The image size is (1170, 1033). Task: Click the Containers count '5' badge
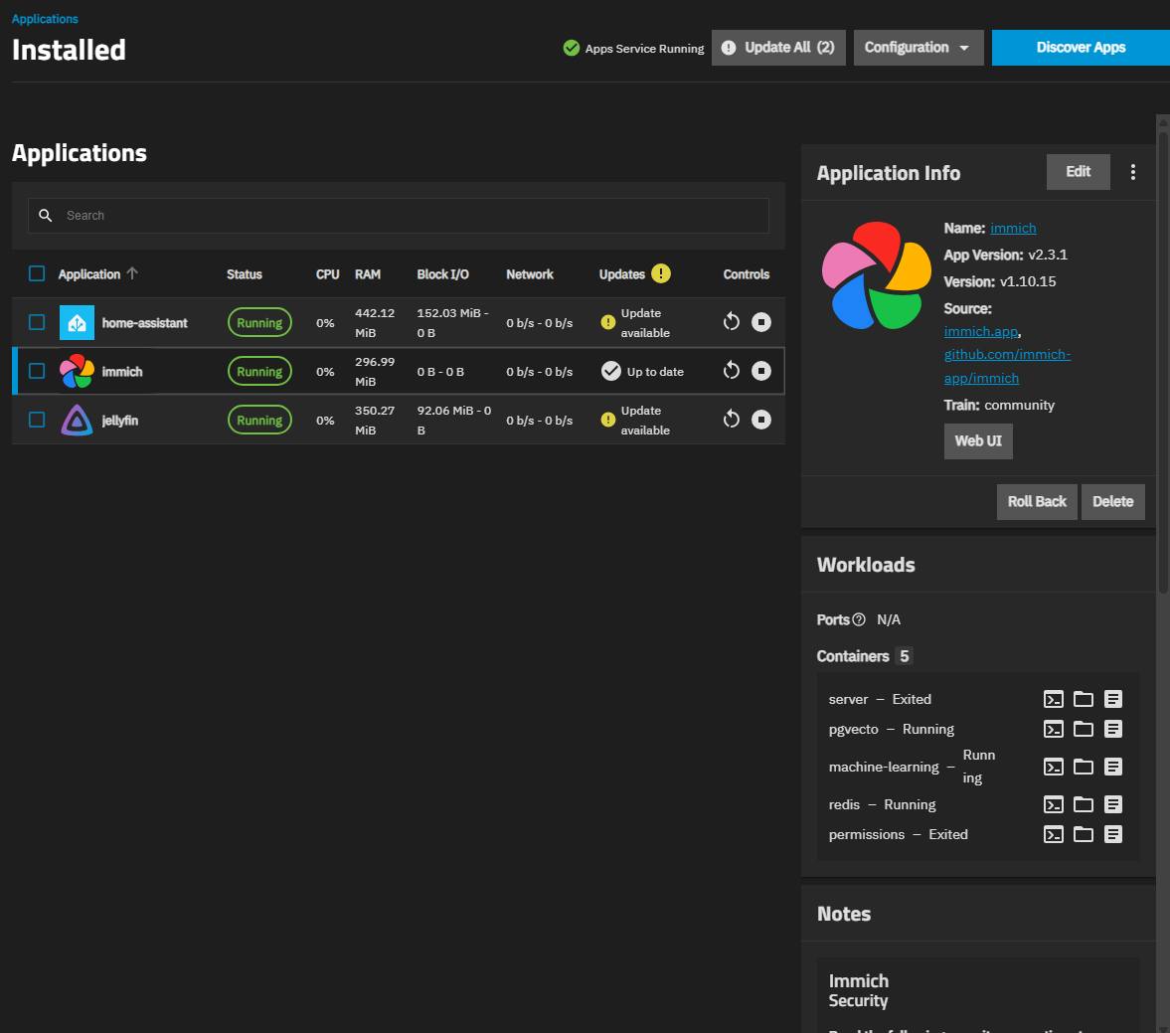coord(905,656)
